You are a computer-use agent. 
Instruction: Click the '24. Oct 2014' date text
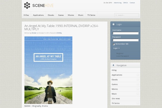tap(108, 3)
